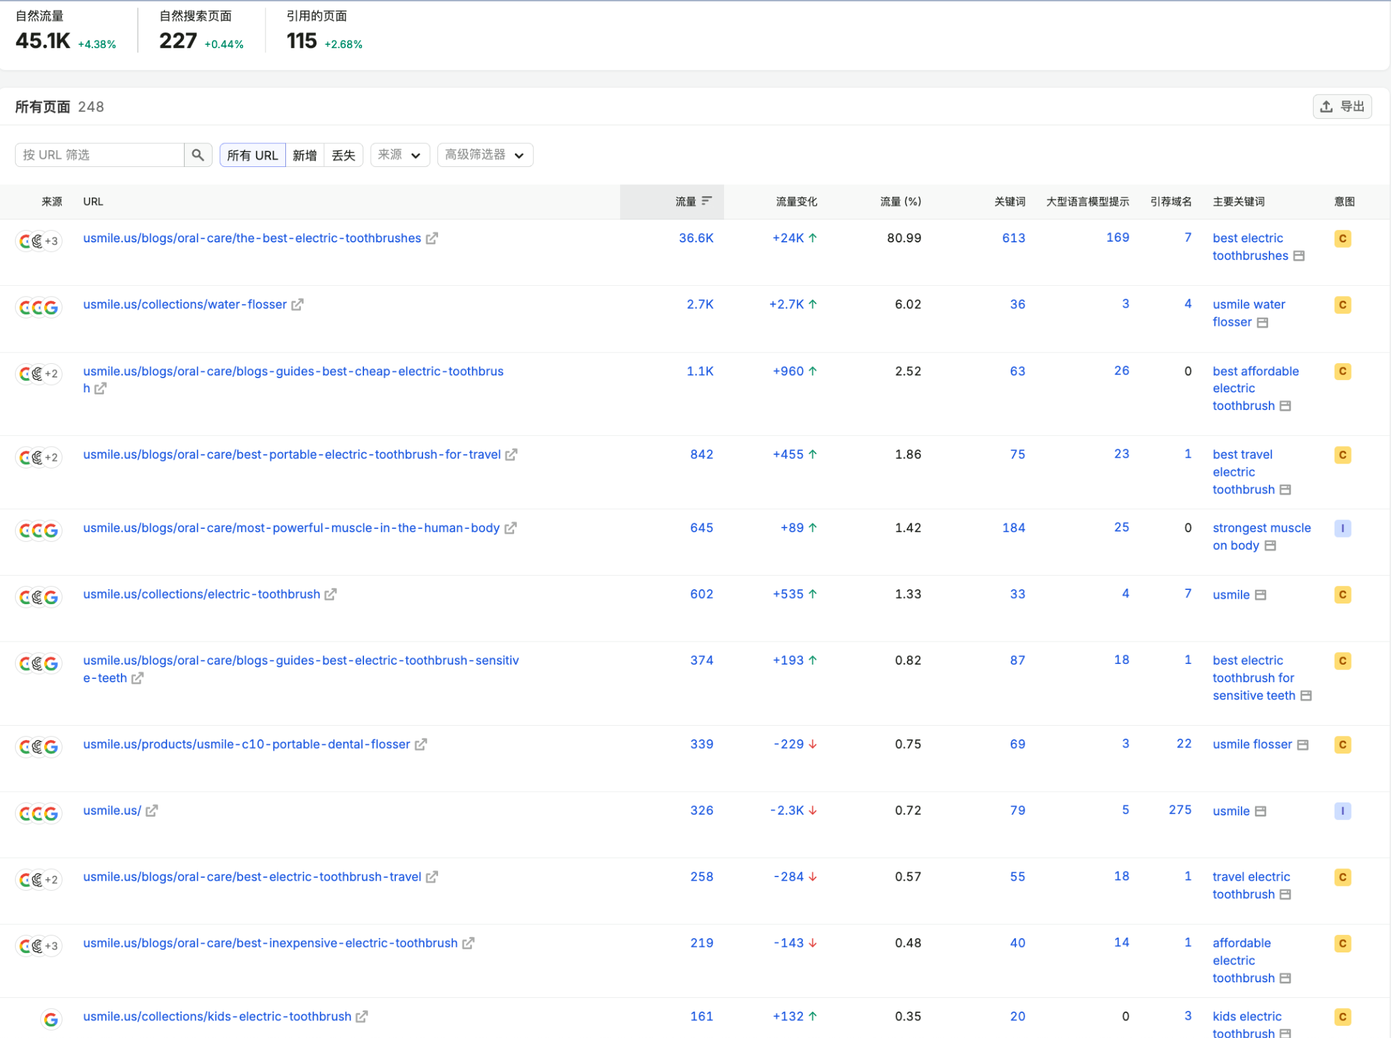The width and height of the screenshot is (1391, 1038).
Task: Open usmile.us/ homepage link
Action: [x=112, y=811]
